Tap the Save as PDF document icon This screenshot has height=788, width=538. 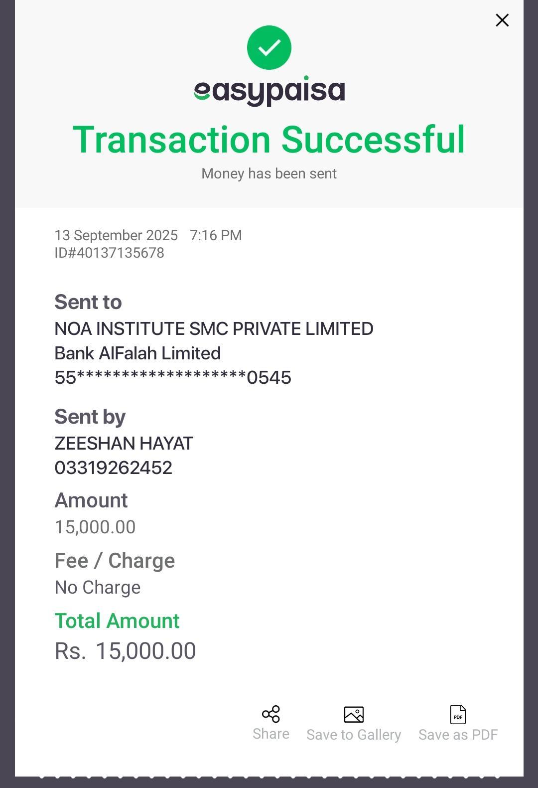pyautogui.click(x=458, y=714)
